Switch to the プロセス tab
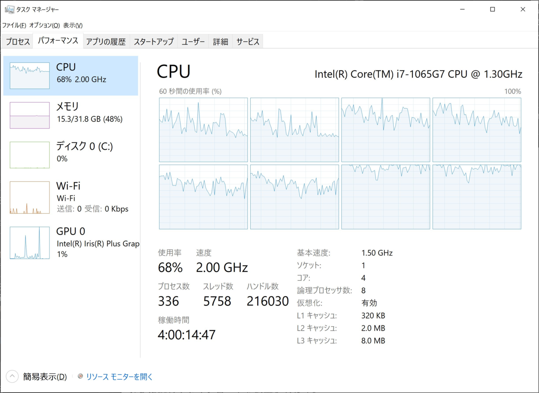539x393 pixels. click(18, 42)
